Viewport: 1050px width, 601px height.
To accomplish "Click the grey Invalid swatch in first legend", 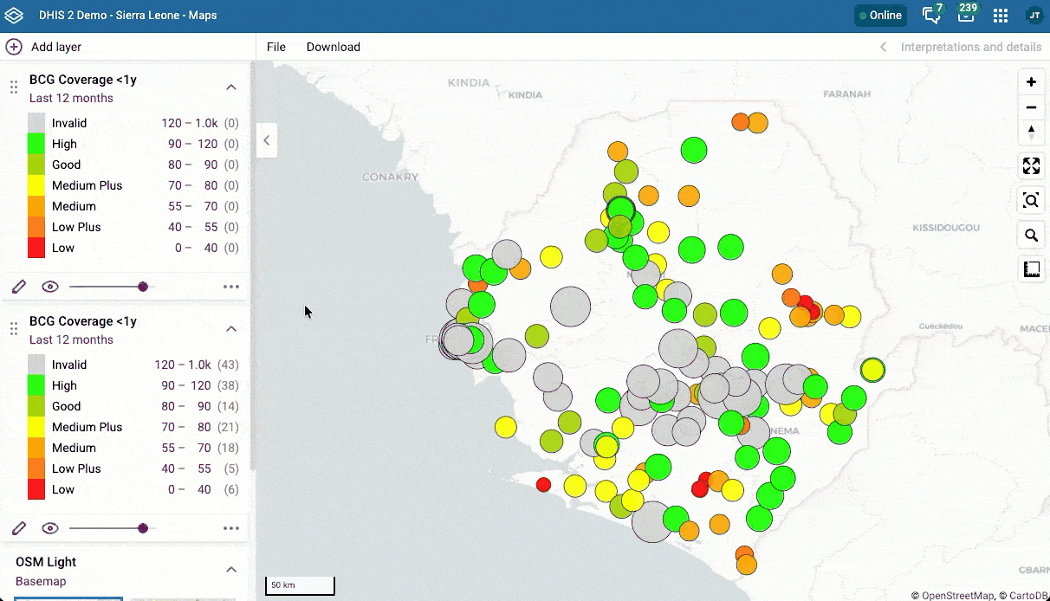I will coord(36,123).
